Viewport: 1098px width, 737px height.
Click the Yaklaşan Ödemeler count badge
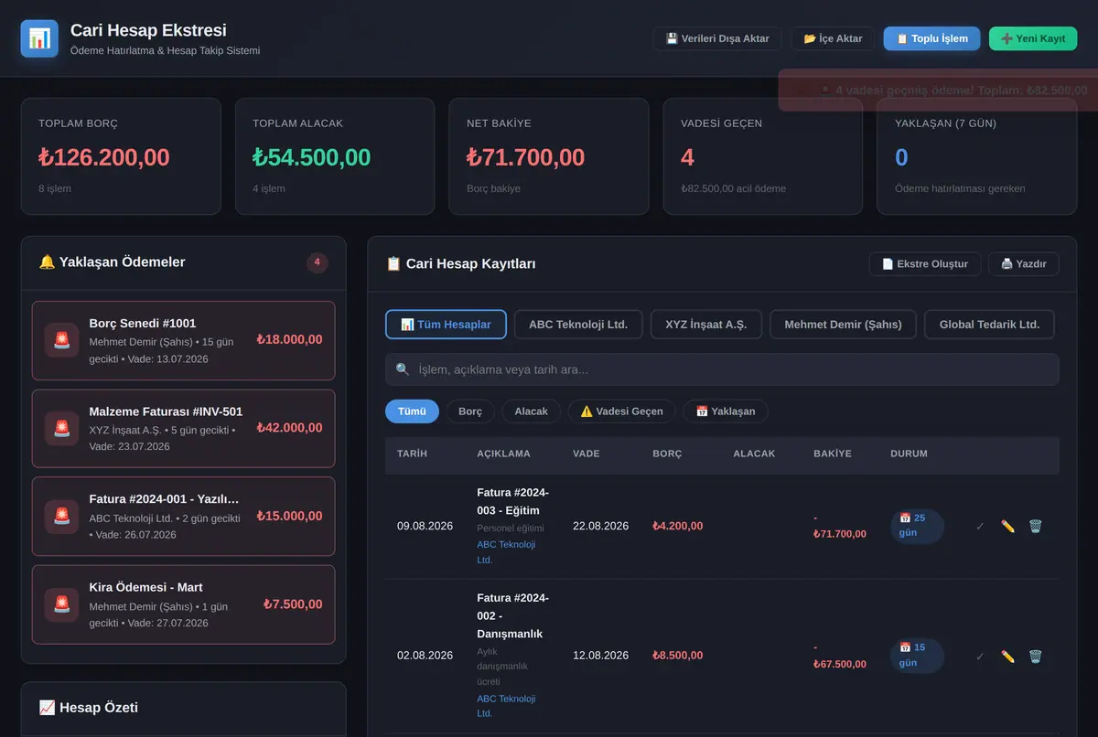[318, 262]
